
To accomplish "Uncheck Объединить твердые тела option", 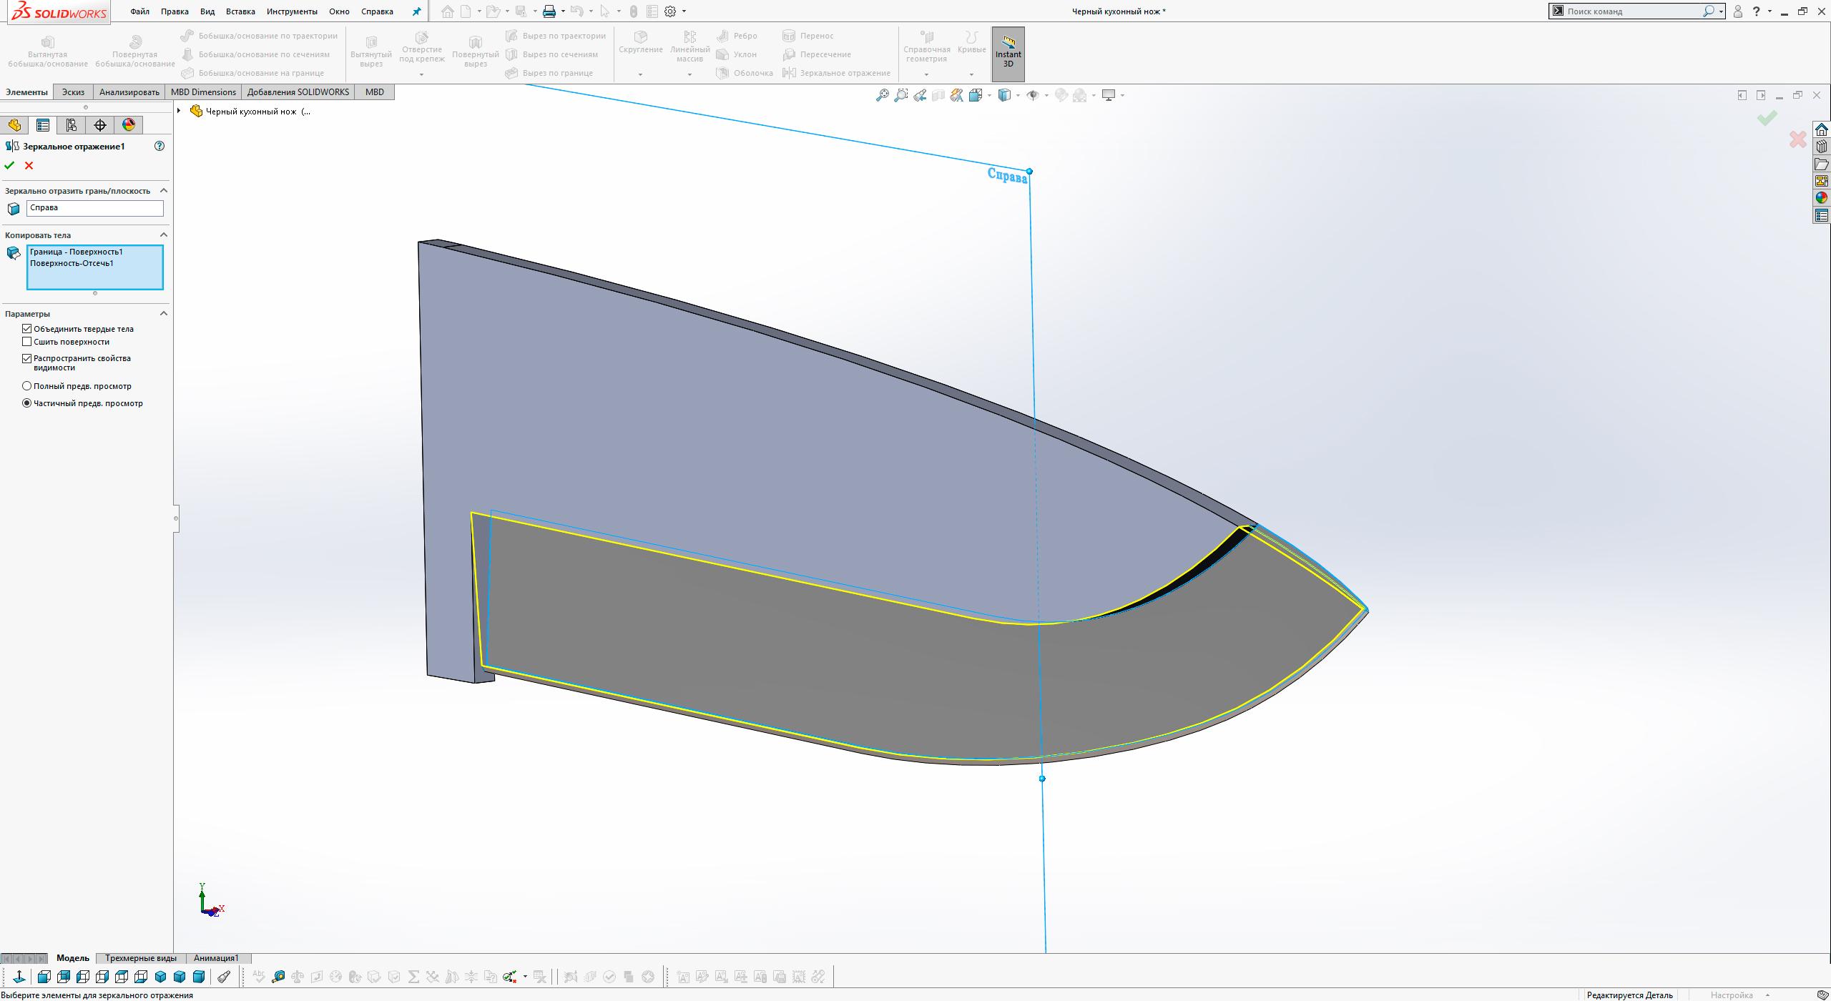I will tap(26, 328).
